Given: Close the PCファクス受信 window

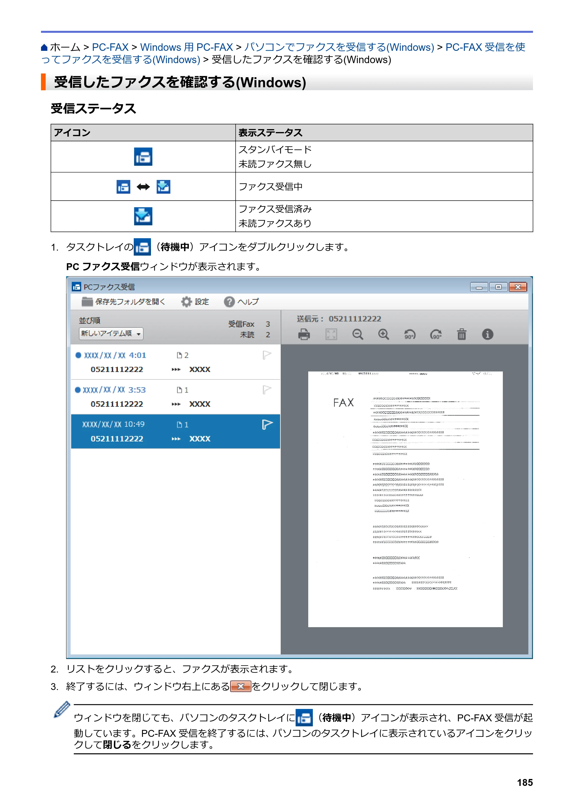Looking at the screenshot, I should point(518,287).
